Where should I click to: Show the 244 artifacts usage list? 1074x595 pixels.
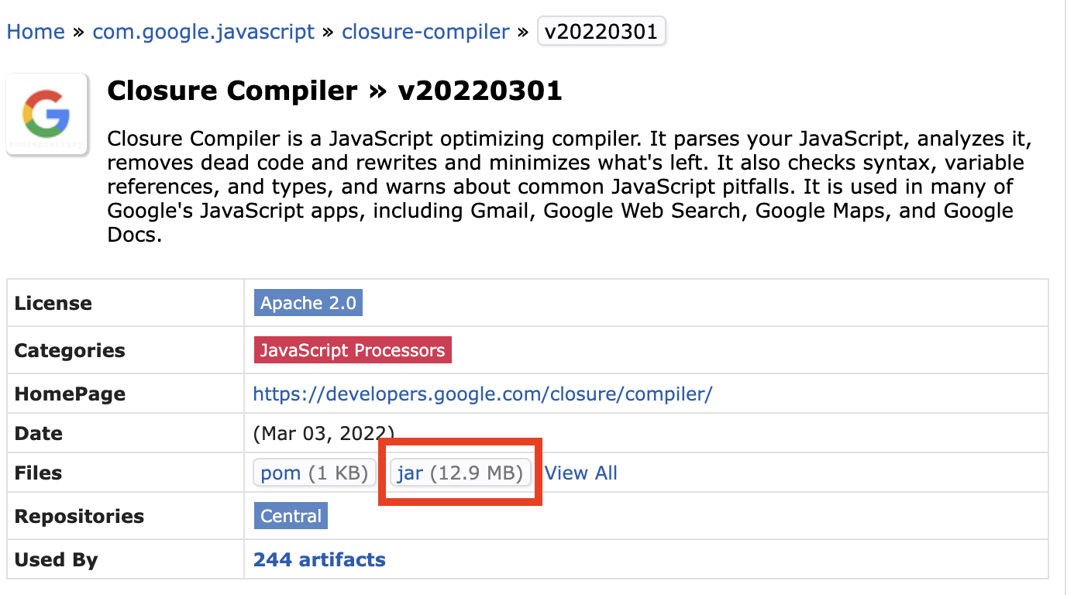pyautogui.click(x=319, y=559)
